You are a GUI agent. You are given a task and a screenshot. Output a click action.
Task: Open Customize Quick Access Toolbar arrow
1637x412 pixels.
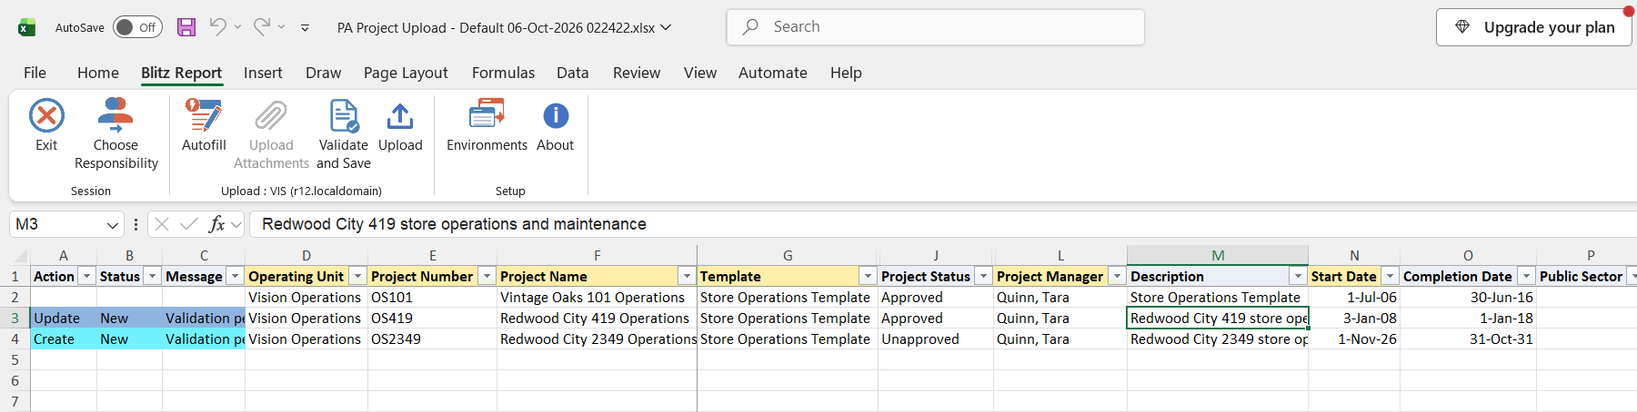pos(305,28)
